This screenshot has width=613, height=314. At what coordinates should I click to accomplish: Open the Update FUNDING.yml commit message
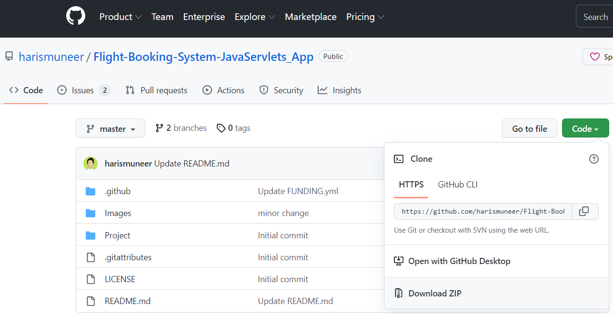(x=298, y=191)
